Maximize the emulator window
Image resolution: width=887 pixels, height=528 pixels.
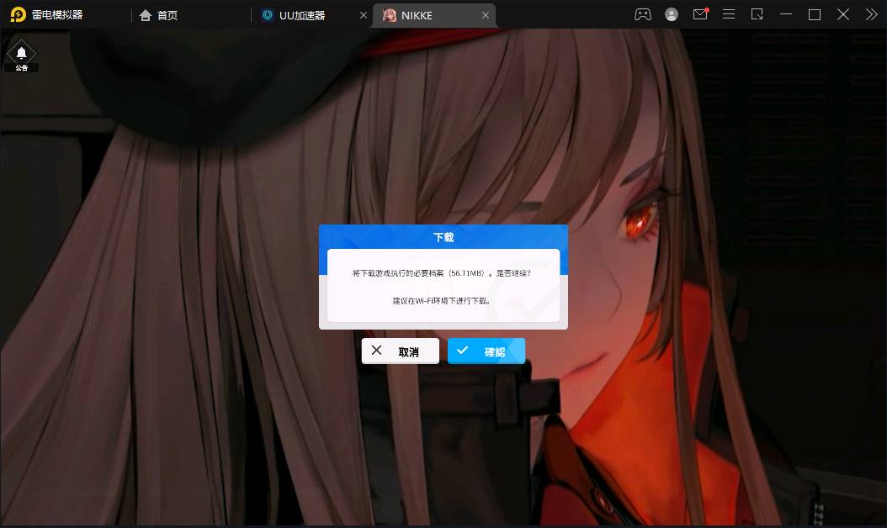click(815, 14)
